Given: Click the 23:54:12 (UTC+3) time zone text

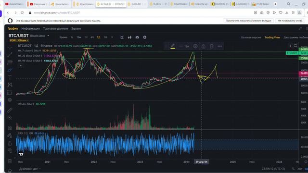Looking at the screenshot, I should (273, 169).
